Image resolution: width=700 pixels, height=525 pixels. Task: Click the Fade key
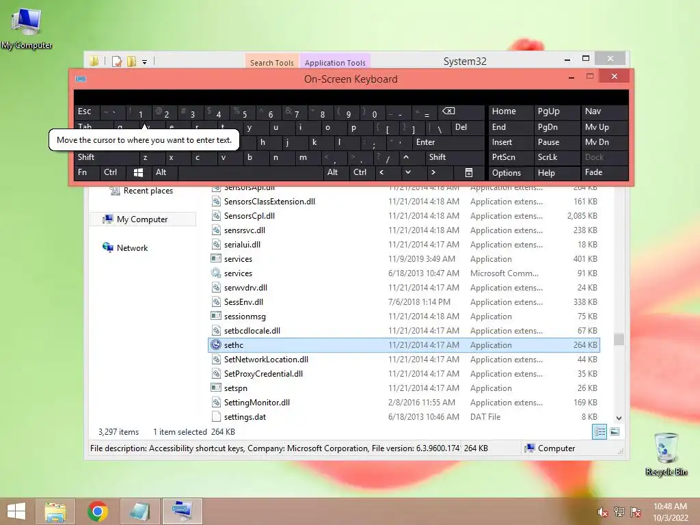[x=604, y=172]
